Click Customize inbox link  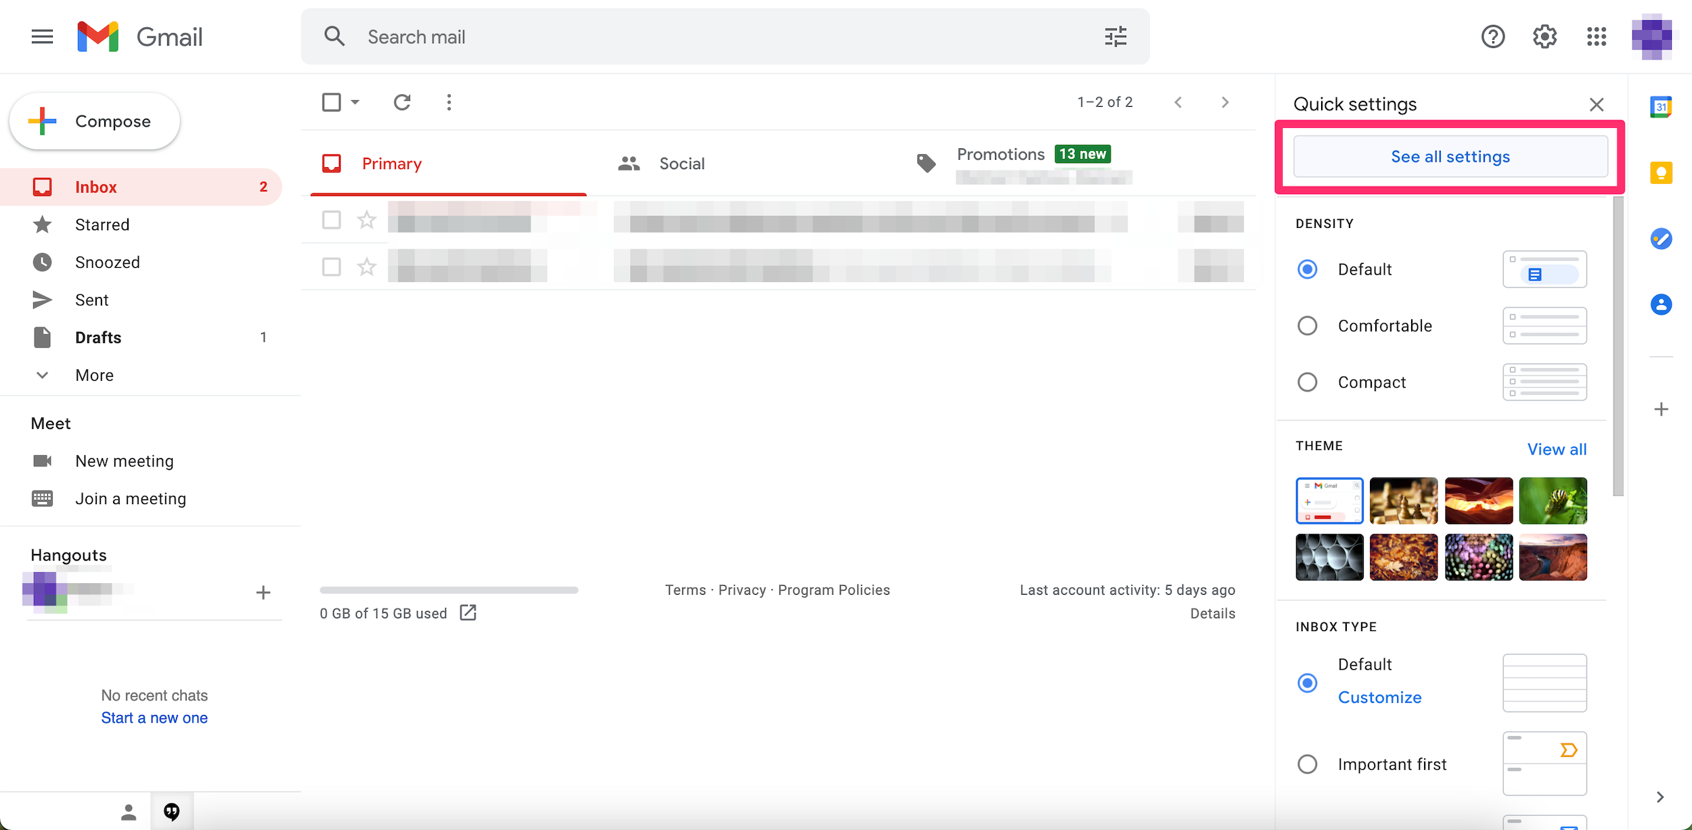pos(1379,697)
